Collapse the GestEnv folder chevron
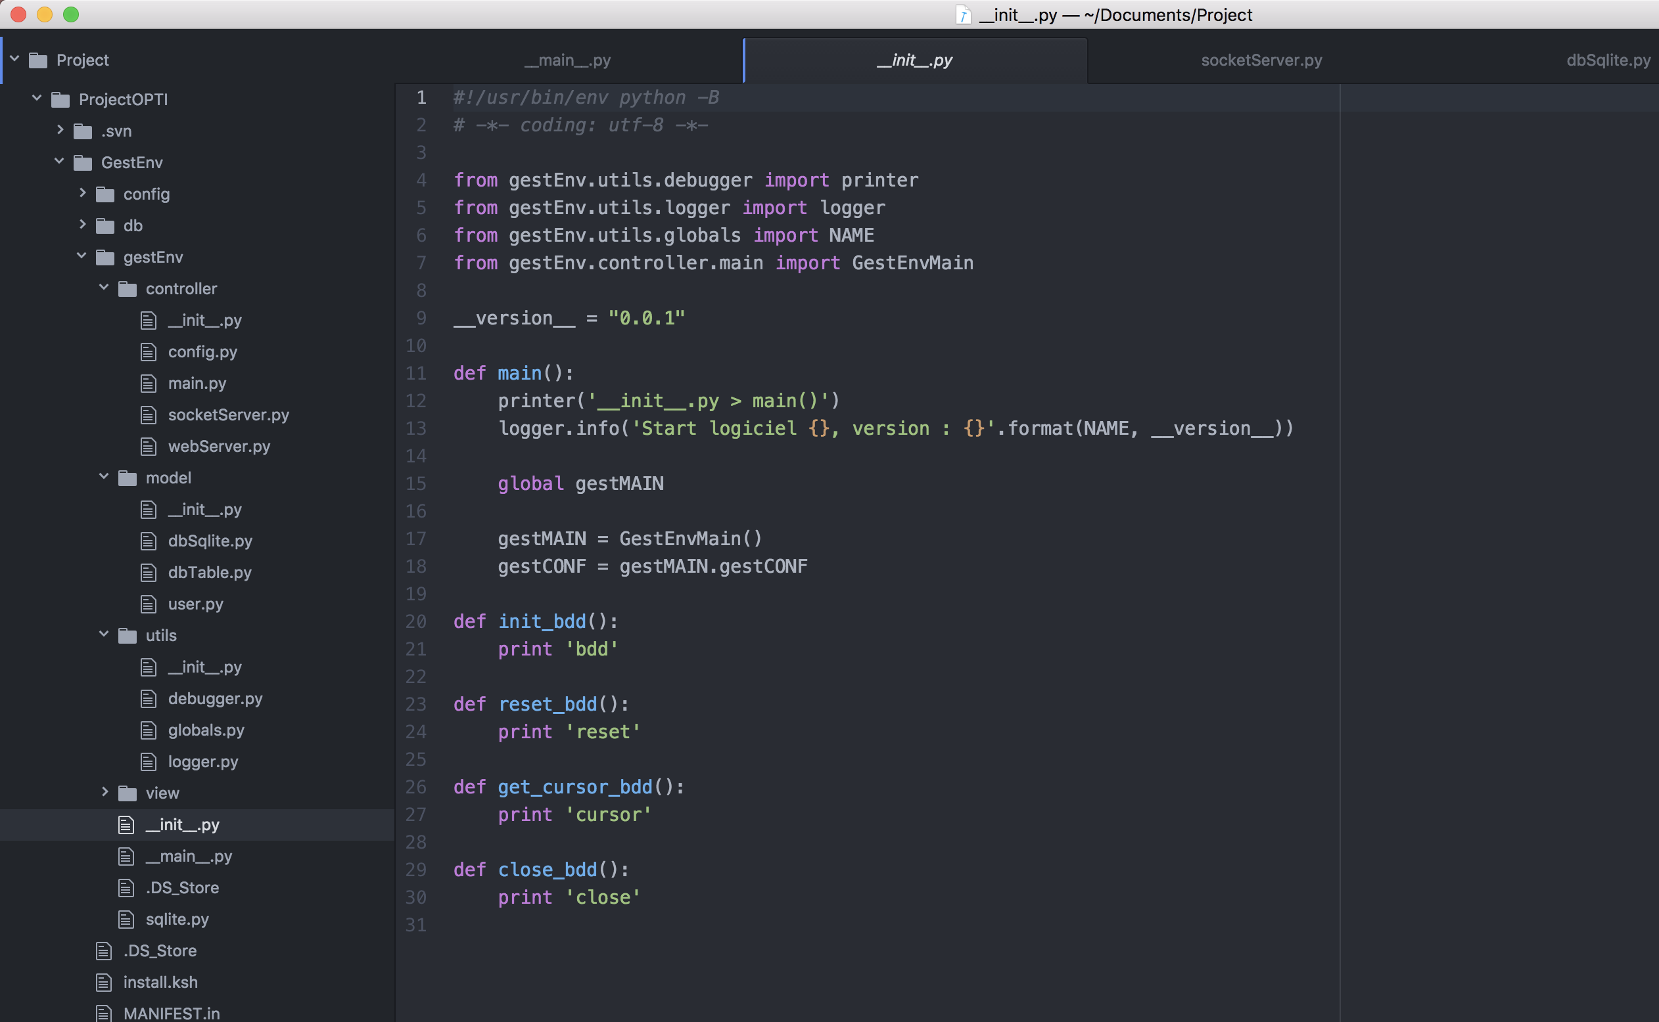 (x=59, y=161)
